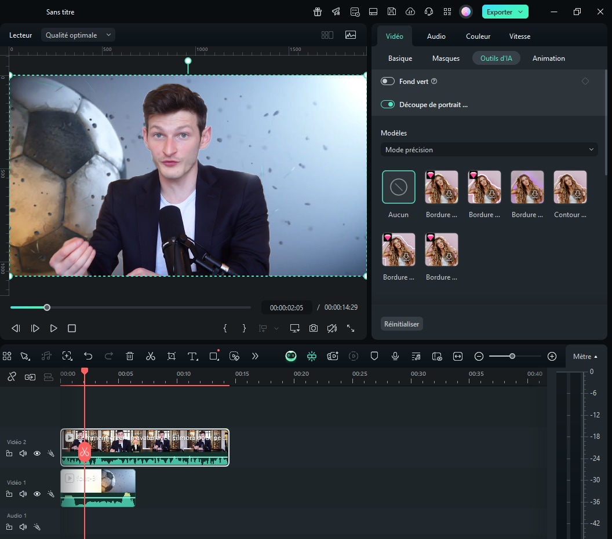The height and width of the screenshot is (539, 612).
Task: Open the Vitesse tab
Action: click(x=519, y=36)
